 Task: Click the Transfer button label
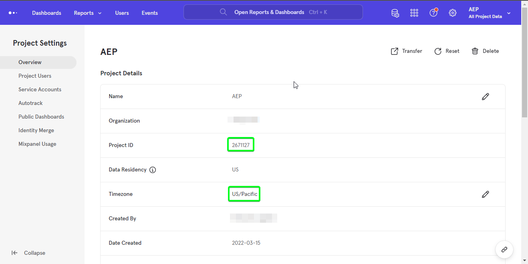pos(412,51)
